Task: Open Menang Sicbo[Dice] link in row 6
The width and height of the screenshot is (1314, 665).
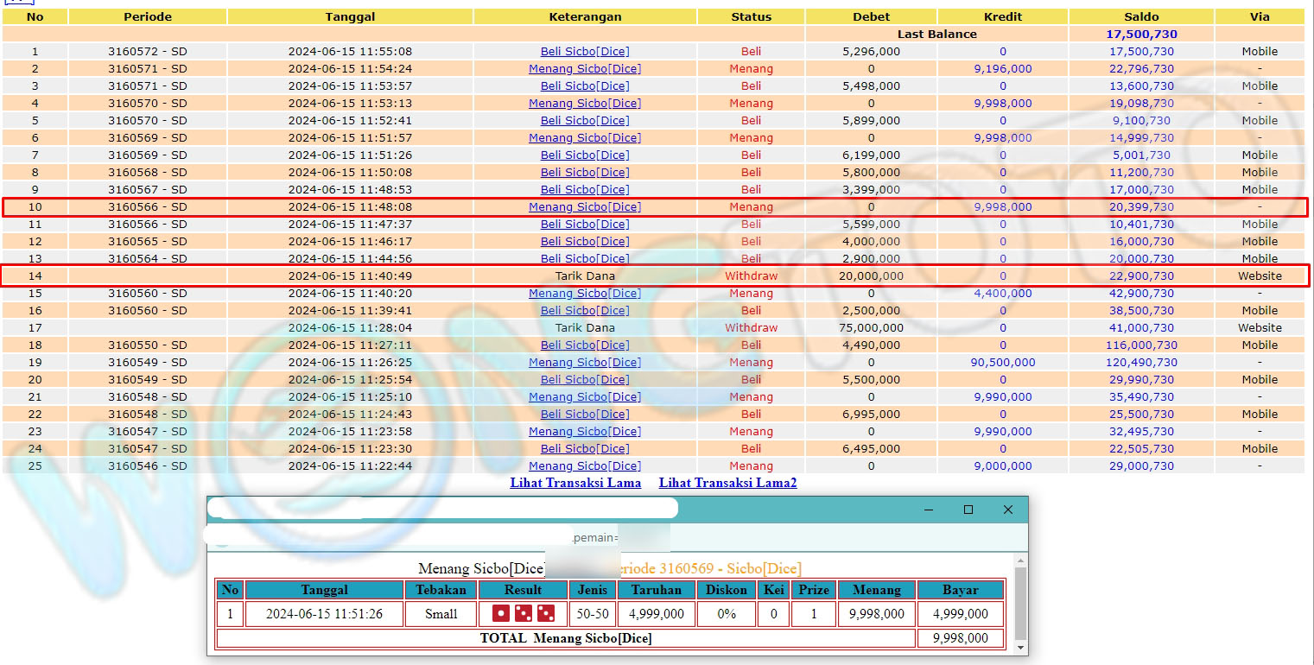Action: point(585,138)
